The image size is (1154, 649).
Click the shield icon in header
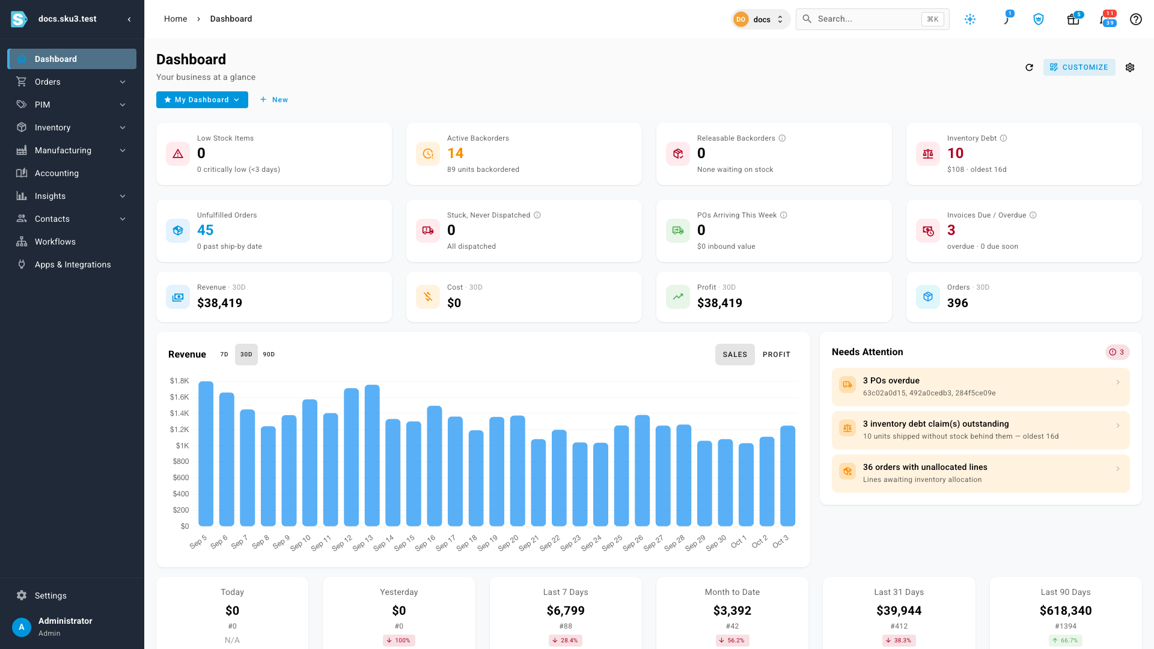(1039, 19)
